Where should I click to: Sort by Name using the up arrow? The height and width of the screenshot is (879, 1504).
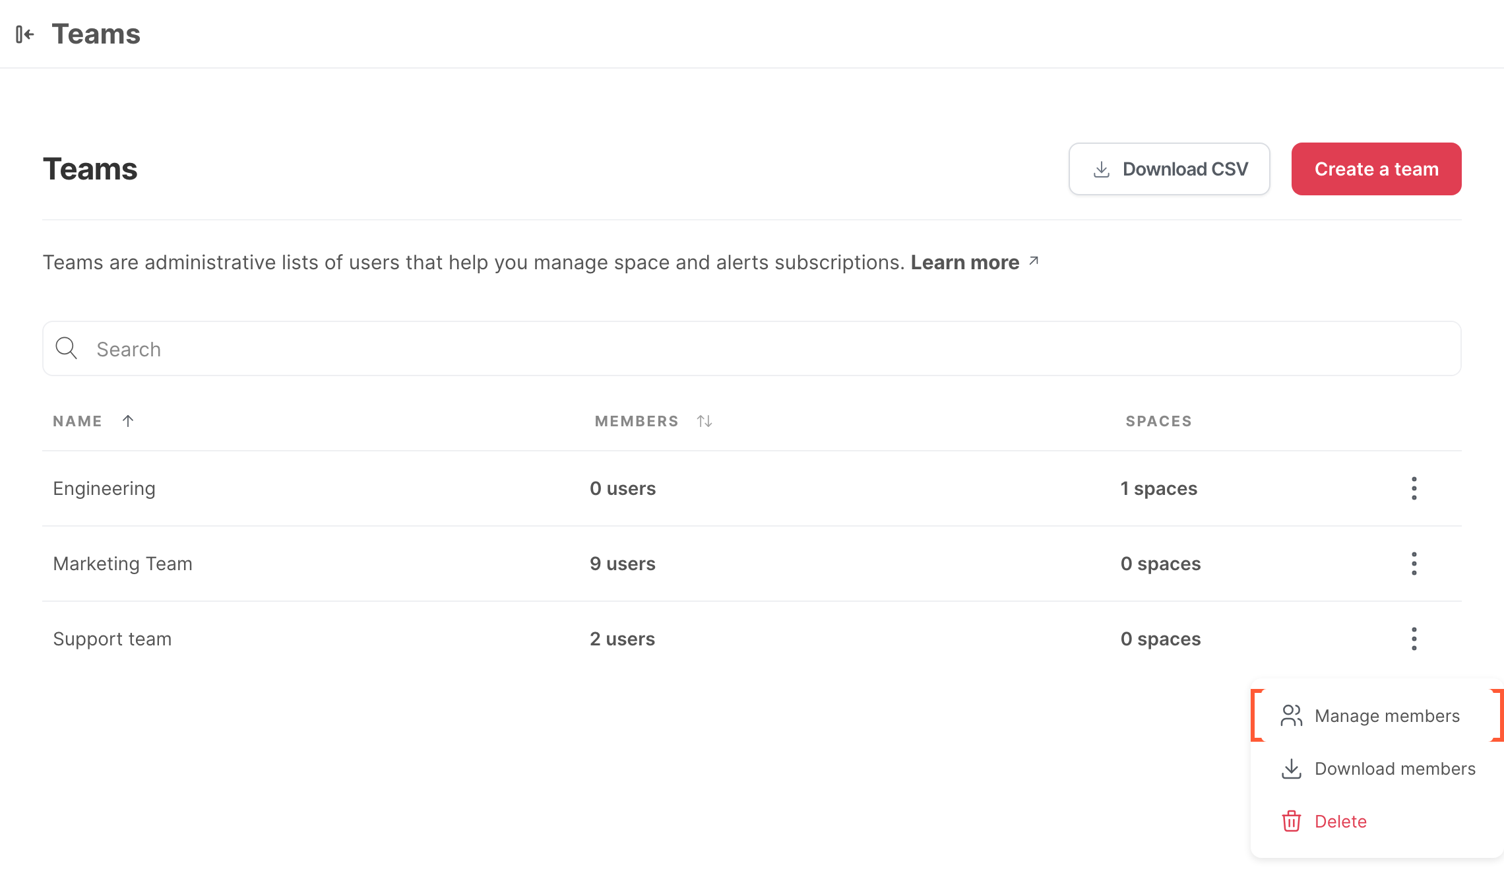(x=128, y=421)
